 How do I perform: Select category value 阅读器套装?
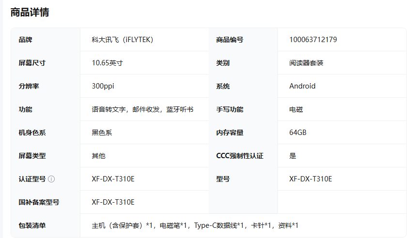306,63
